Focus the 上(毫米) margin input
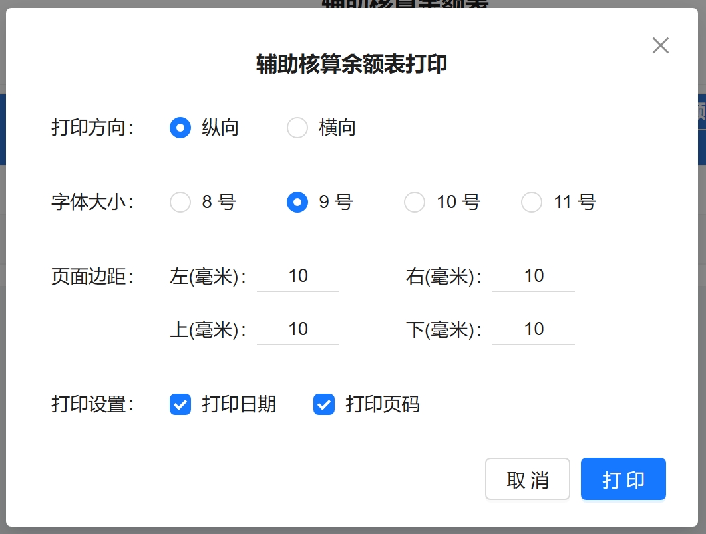The width and height of the screenshot is (706, 534). pyautogui.click(x=298, y=330)
